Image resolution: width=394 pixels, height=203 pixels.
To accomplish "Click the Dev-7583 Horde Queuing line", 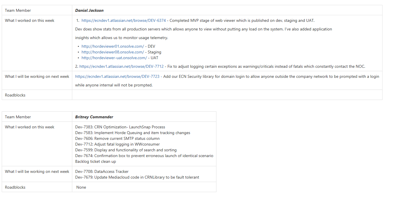I will [x=133, y=133].
